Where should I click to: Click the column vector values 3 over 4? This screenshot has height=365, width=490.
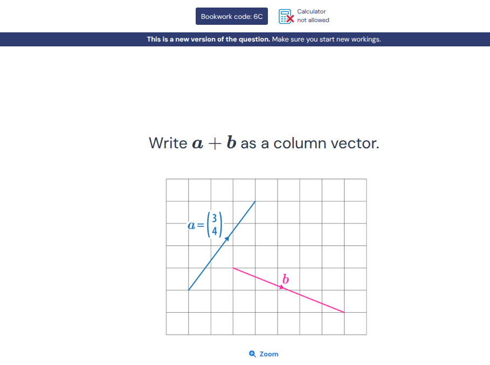pos(214,225)
